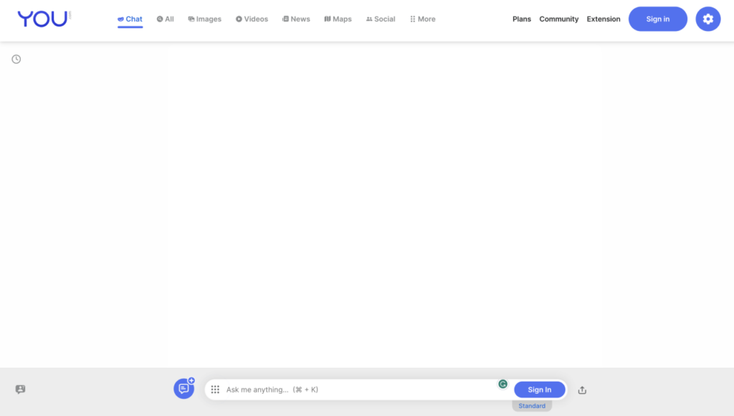Switch to the Images tab
The image size is (734, 416).
[x=204, y=19]
